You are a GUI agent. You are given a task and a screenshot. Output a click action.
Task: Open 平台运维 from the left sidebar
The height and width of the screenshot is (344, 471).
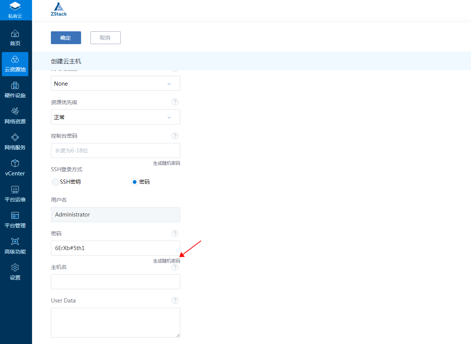coord(15,193)
